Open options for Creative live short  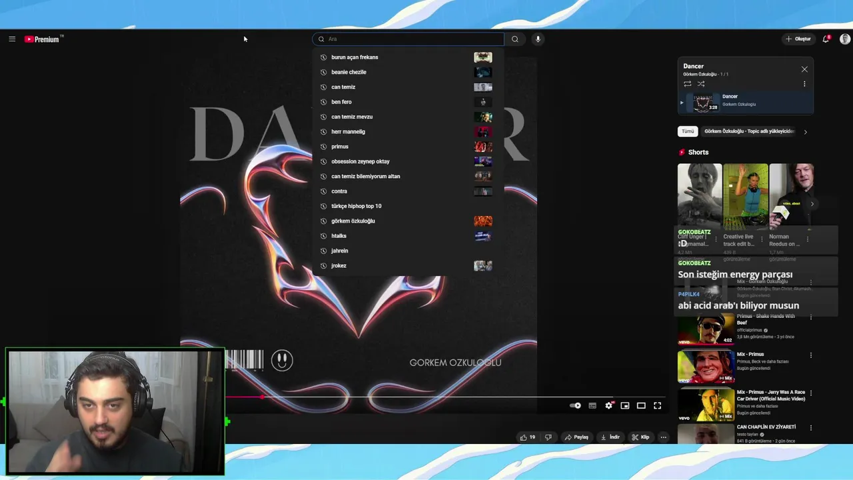pyautogui.click(x=762, y=239)
